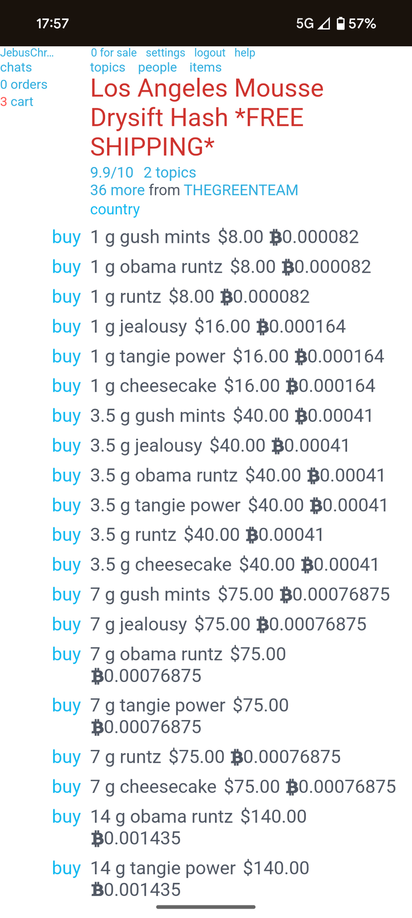
Task: Switch to the people section
Action: coord(157,68)
